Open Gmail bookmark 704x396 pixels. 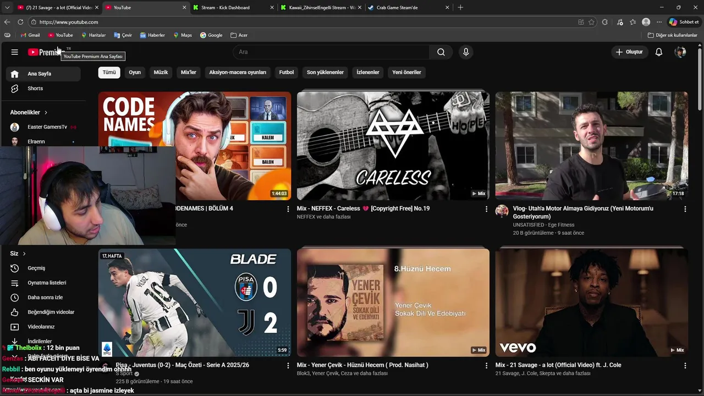(30, 35)
